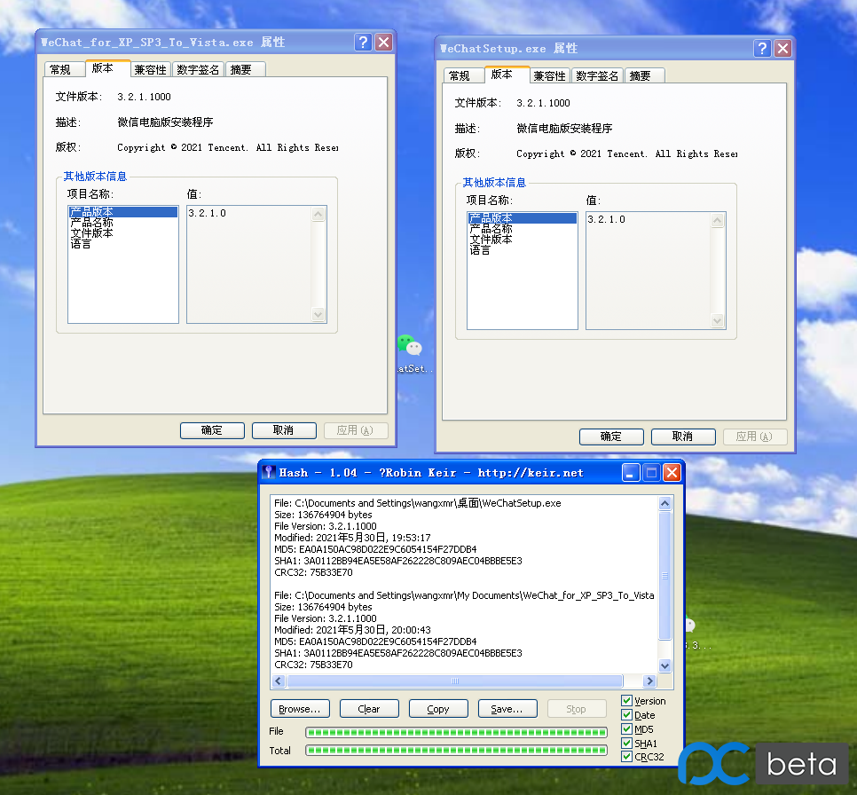Maximize the Hash 1.04 window
The image size is (857, 795).
coord(651,472)
